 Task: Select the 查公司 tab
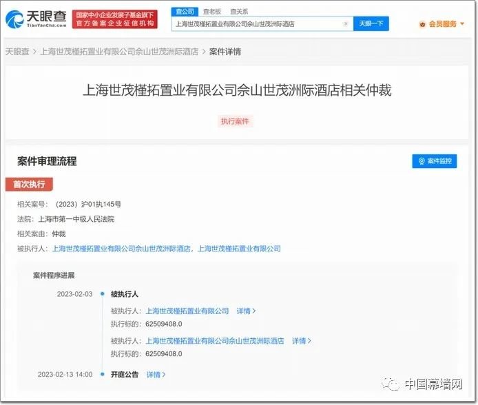(x=185, y=12)
